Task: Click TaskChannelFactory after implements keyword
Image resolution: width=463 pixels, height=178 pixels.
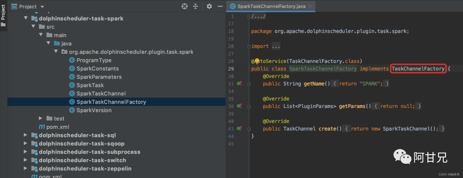Action: [418, 69]
